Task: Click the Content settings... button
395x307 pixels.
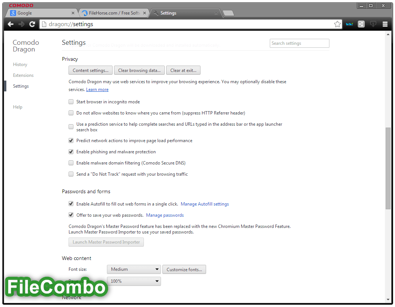Action: point(91,71)
